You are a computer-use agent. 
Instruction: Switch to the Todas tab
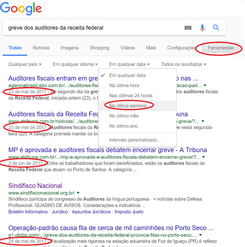(x=15, y=48)
